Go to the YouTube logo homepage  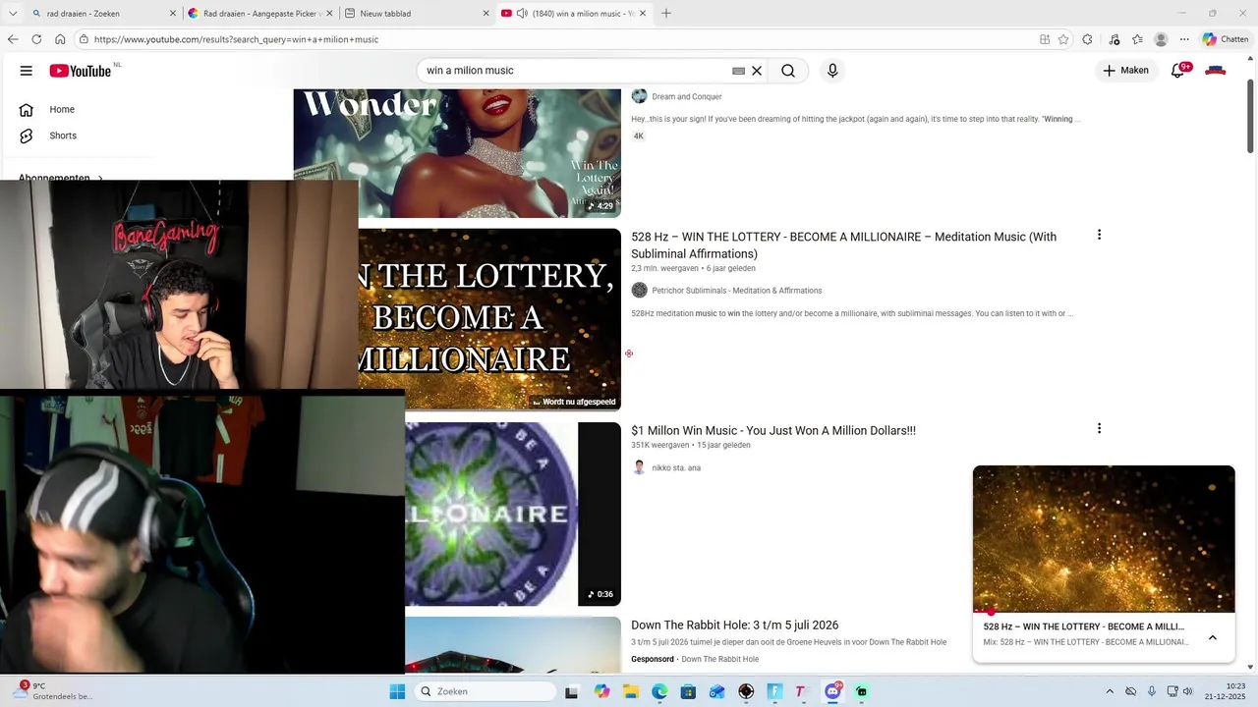tap(80, 71)
